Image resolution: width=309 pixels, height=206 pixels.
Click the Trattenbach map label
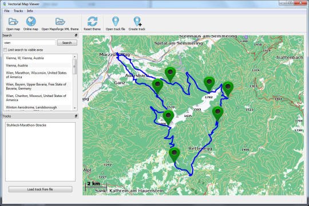click(x=290, y=57)
